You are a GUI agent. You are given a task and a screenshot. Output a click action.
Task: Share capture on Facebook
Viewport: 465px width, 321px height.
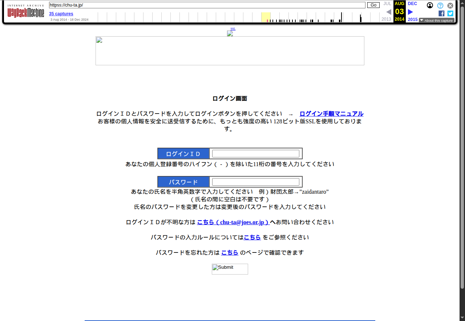coord(441,13)
